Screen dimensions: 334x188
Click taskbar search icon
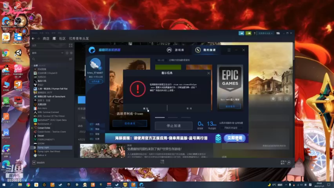click(x=12, y=185)
